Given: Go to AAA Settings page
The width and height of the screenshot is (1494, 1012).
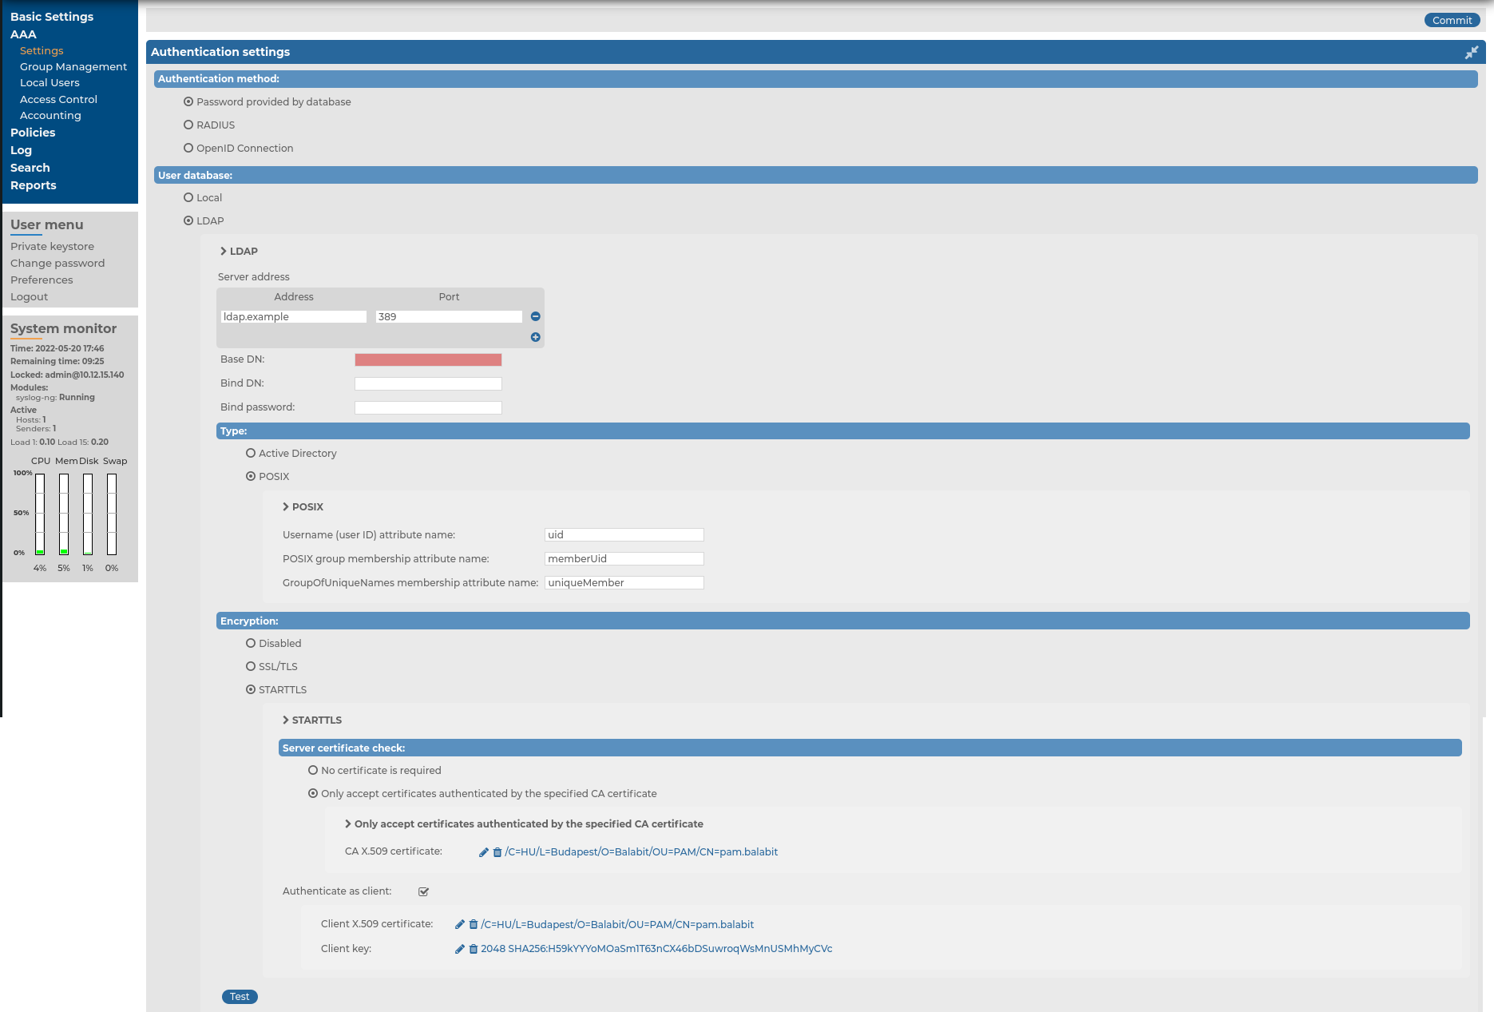Looking at the screenshot, I should tap(42, 50).
